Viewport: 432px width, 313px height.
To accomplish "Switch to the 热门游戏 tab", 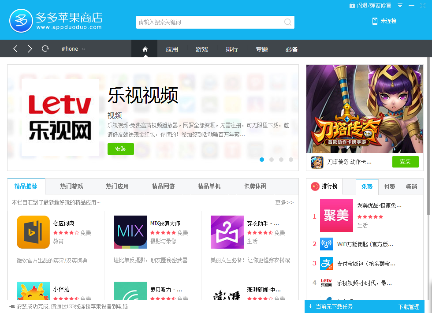I will [71, 186].
